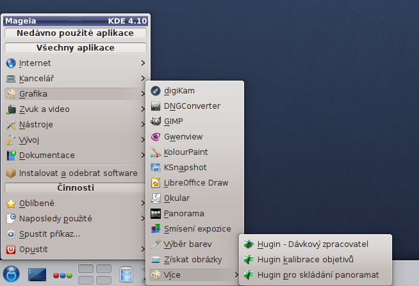Open Hugin pro skládání panoramat
The image size is (419, 286).
pos(315,275)
